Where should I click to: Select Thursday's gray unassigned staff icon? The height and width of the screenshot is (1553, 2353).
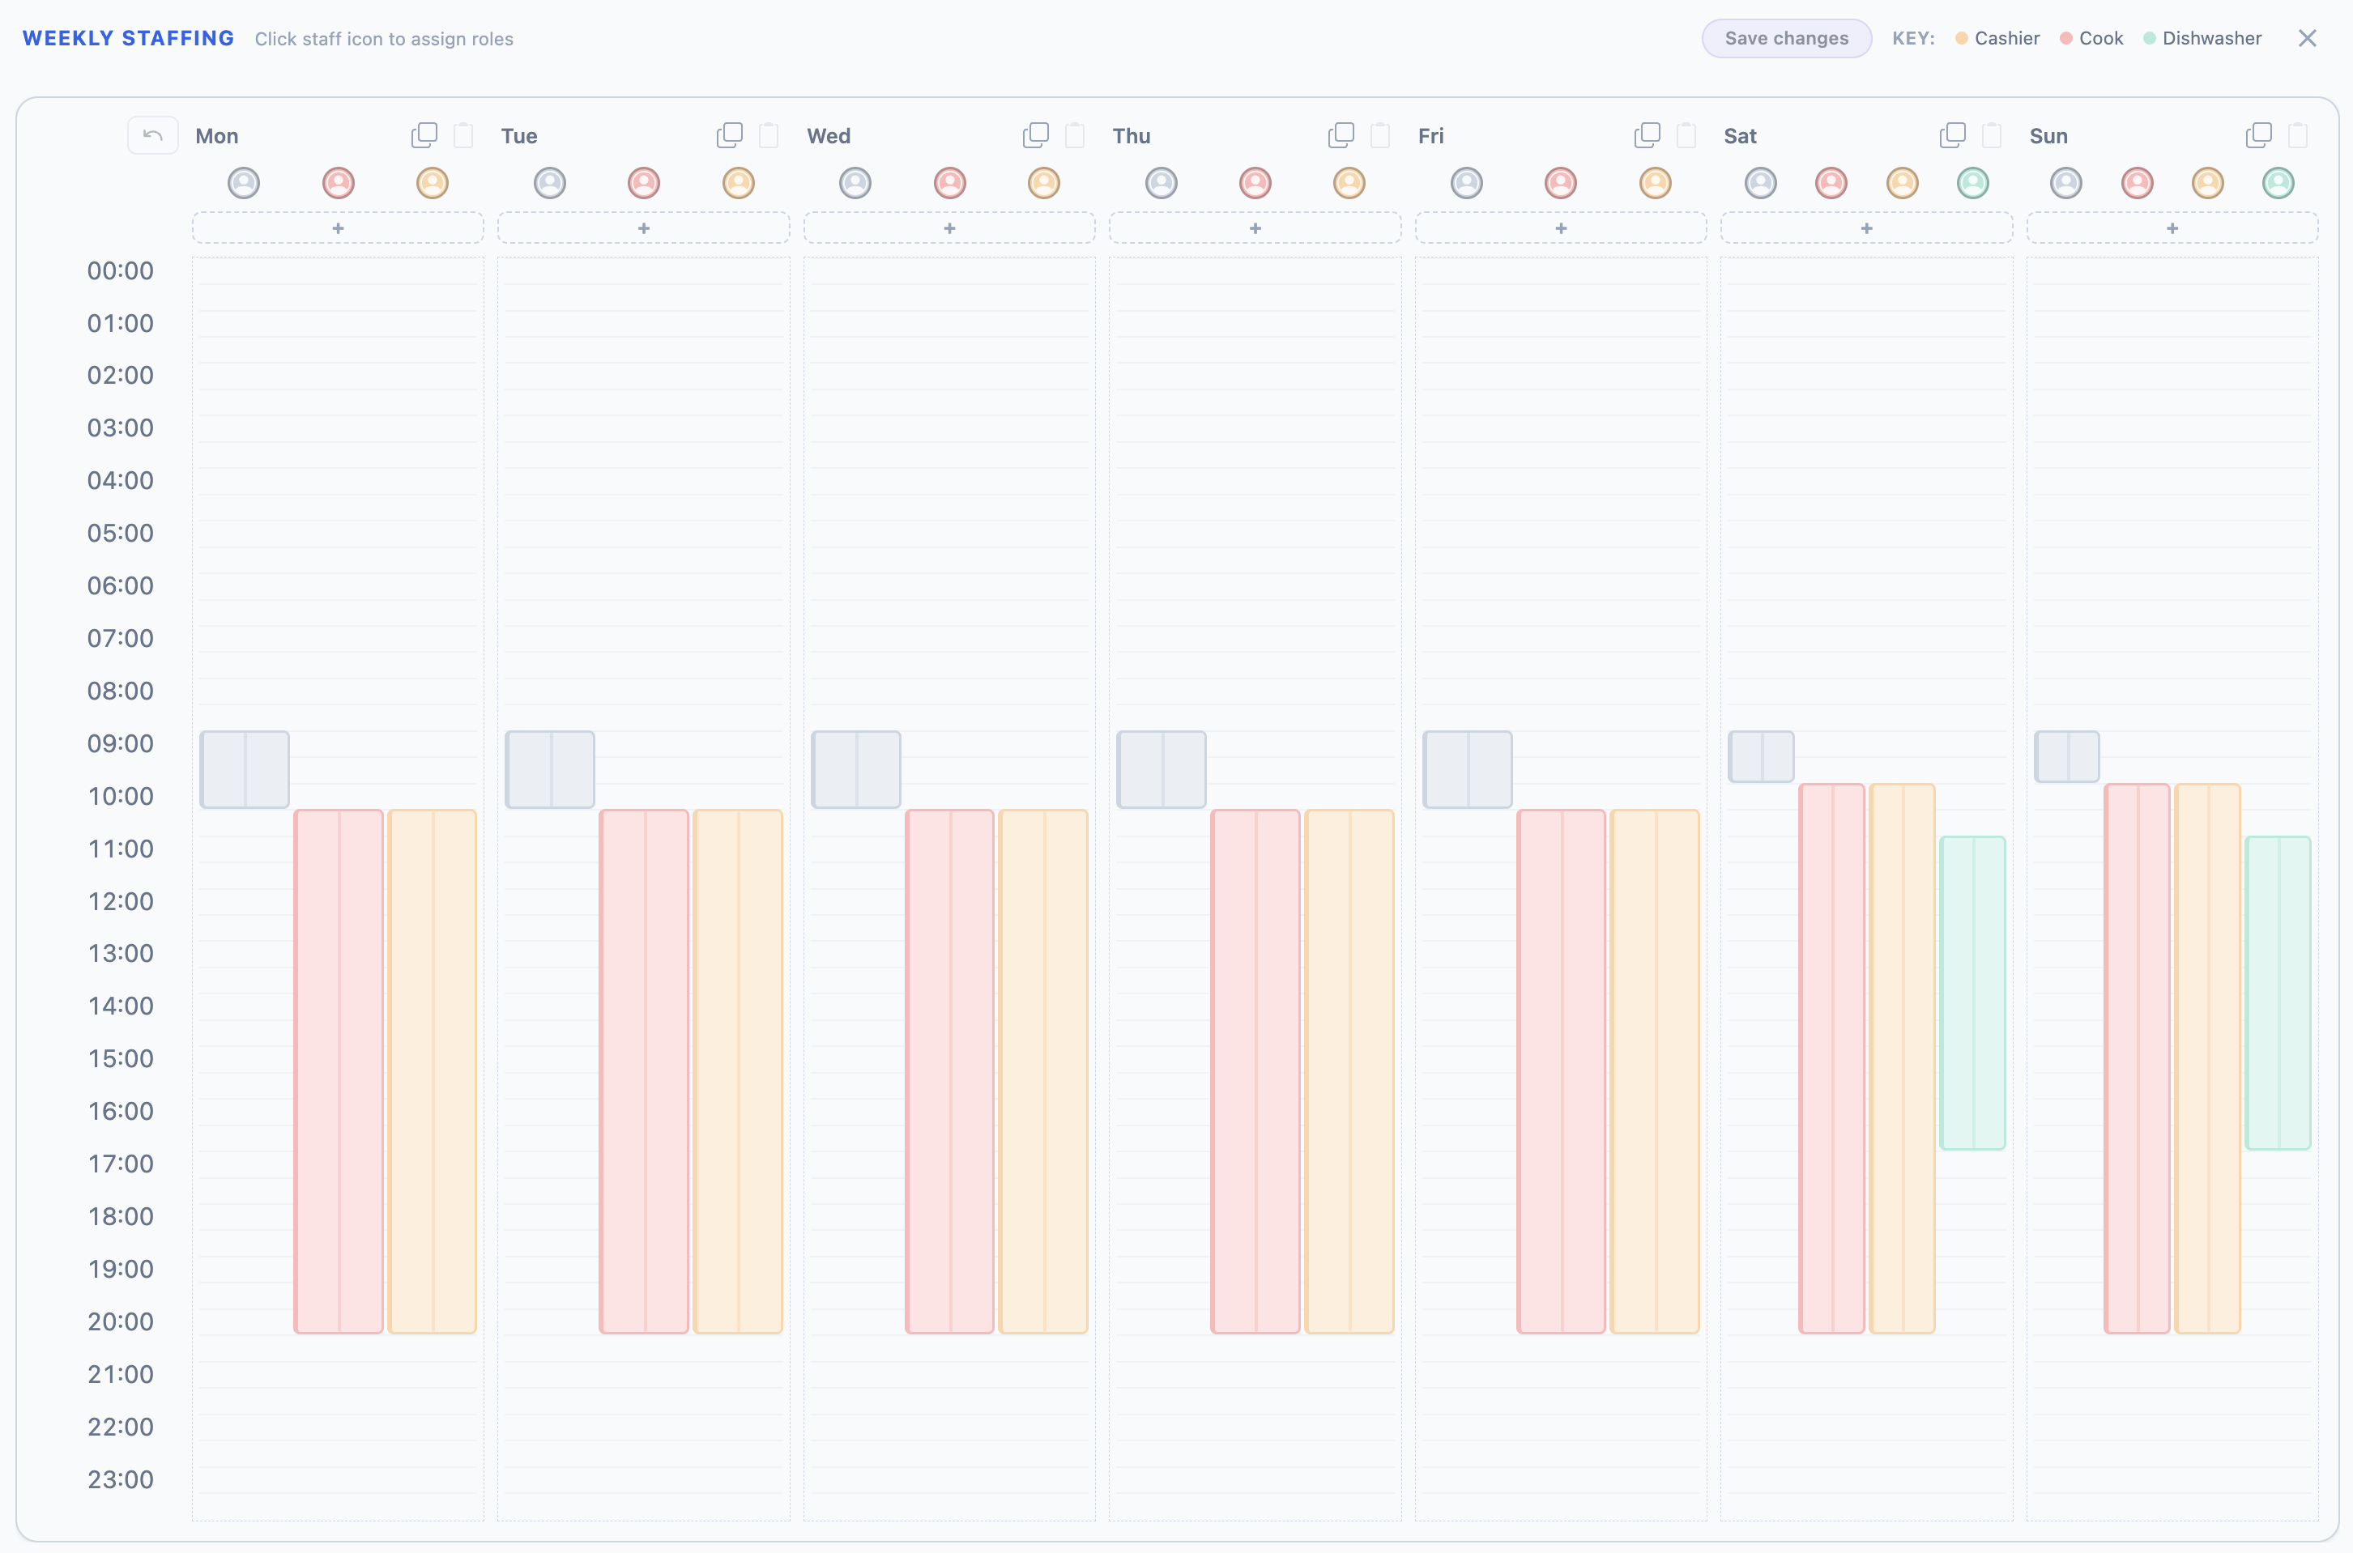[x=1162, y=183]
